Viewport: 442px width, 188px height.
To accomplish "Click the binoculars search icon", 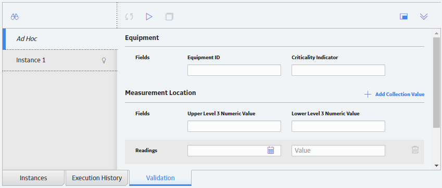I will [15, 17].
